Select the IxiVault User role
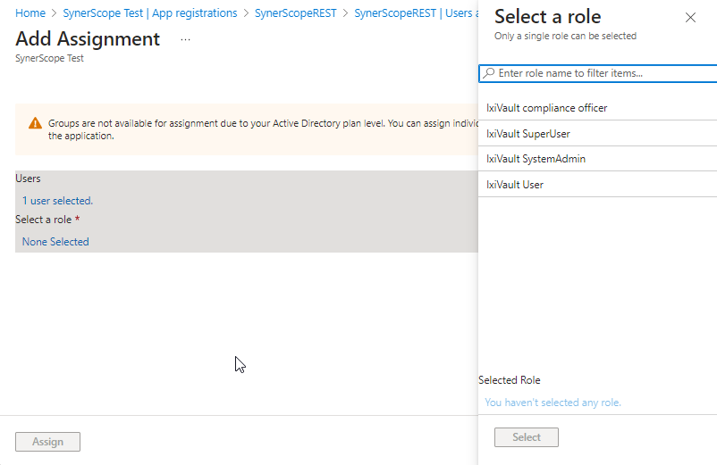The image size is (717, 465). coord(515,185)
